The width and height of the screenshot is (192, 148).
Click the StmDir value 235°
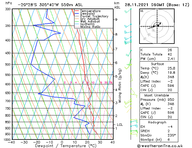point(172,135)
